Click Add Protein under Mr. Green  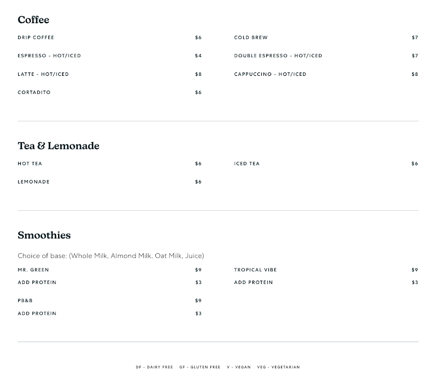[x=37, y=283]
